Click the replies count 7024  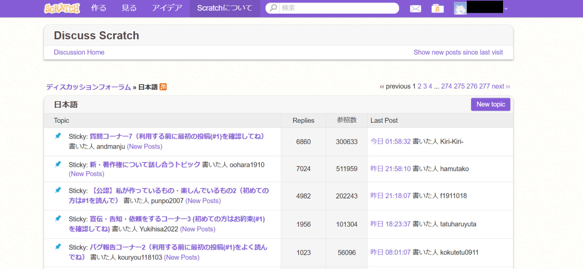coord(304,169)
